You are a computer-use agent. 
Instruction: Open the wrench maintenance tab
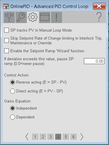(21, 17)
